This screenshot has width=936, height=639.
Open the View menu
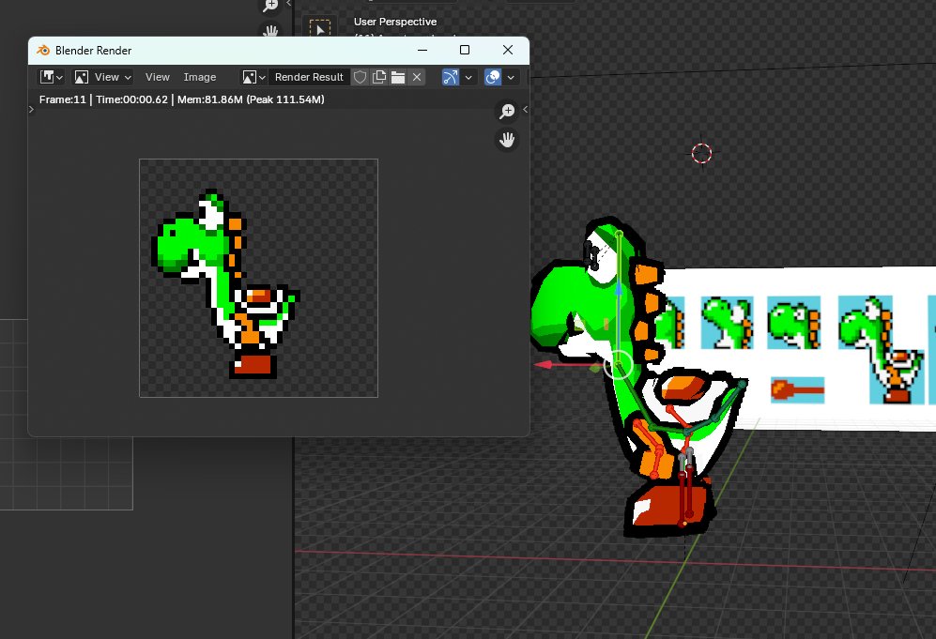click(157, 77)
